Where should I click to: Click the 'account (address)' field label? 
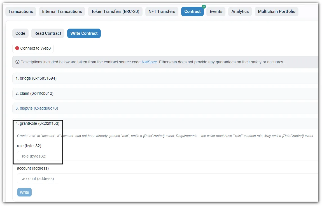click(x=33, y=168)
